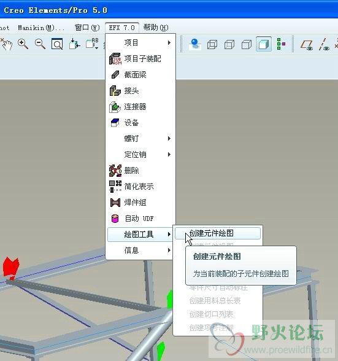The width and height of the screenshot is (338, 361).
Task: Expand the 项目 submenu
Action: pyautogui.click(x=140, y=43)
